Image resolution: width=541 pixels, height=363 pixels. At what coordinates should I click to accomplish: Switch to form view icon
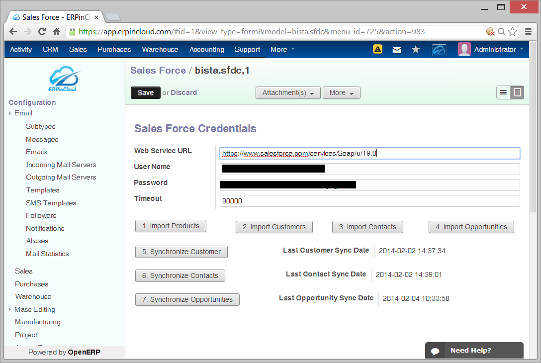(x=517, y=92)
